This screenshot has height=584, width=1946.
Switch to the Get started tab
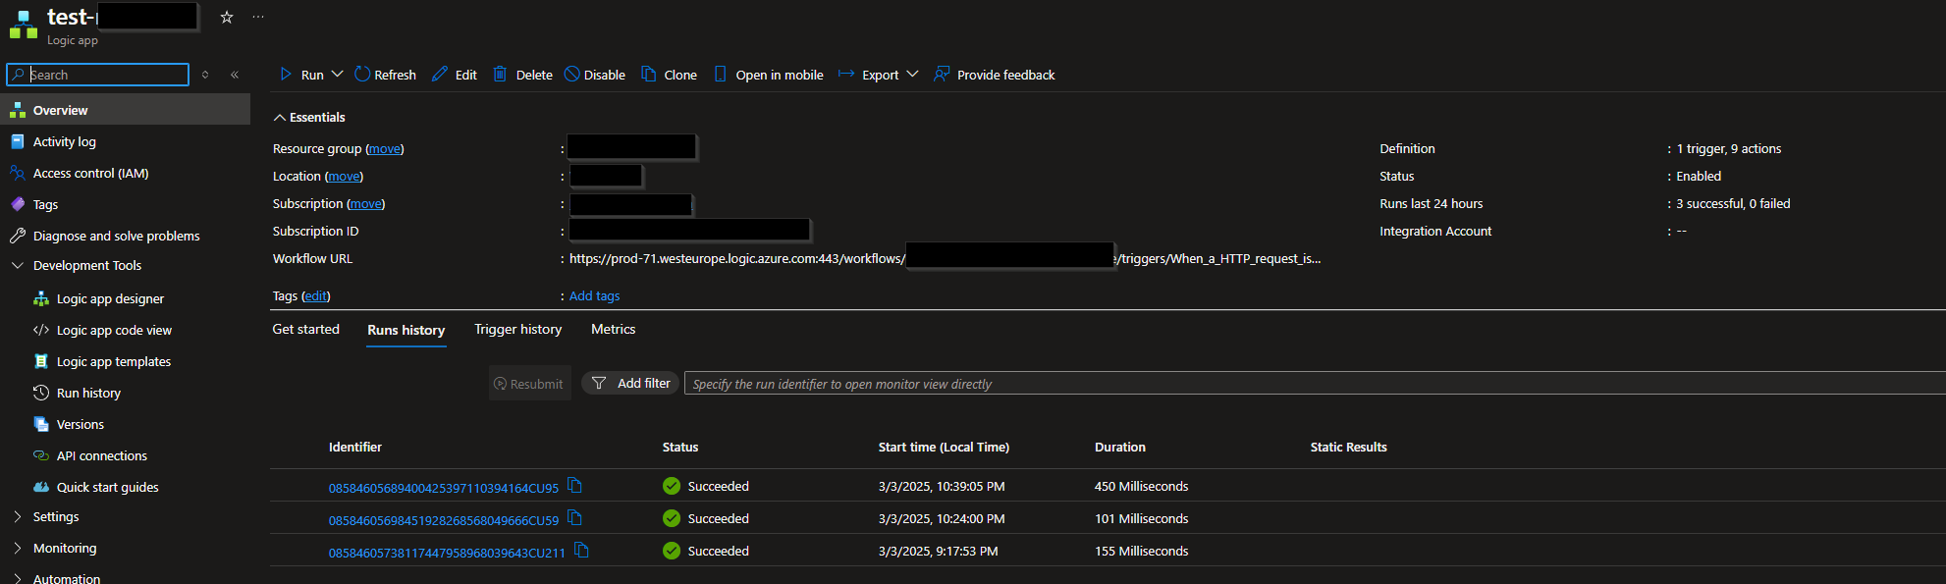(x=306, y=329)
